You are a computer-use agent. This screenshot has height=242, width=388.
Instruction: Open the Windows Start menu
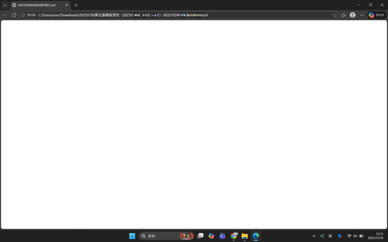point(132,236)
